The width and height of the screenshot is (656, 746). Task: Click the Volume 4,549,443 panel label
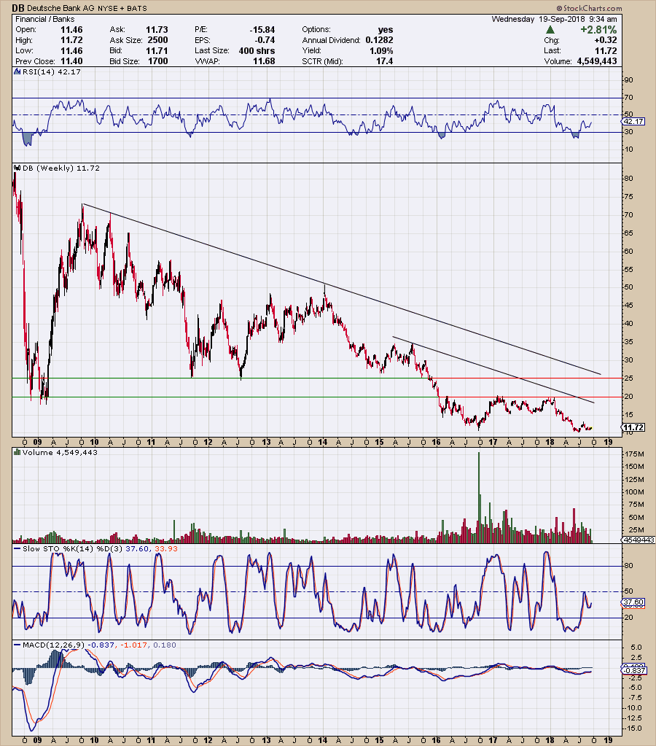[60, 452]
